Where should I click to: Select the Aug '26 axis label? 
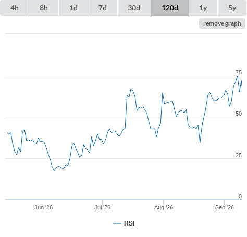click(x=164, y=207)
